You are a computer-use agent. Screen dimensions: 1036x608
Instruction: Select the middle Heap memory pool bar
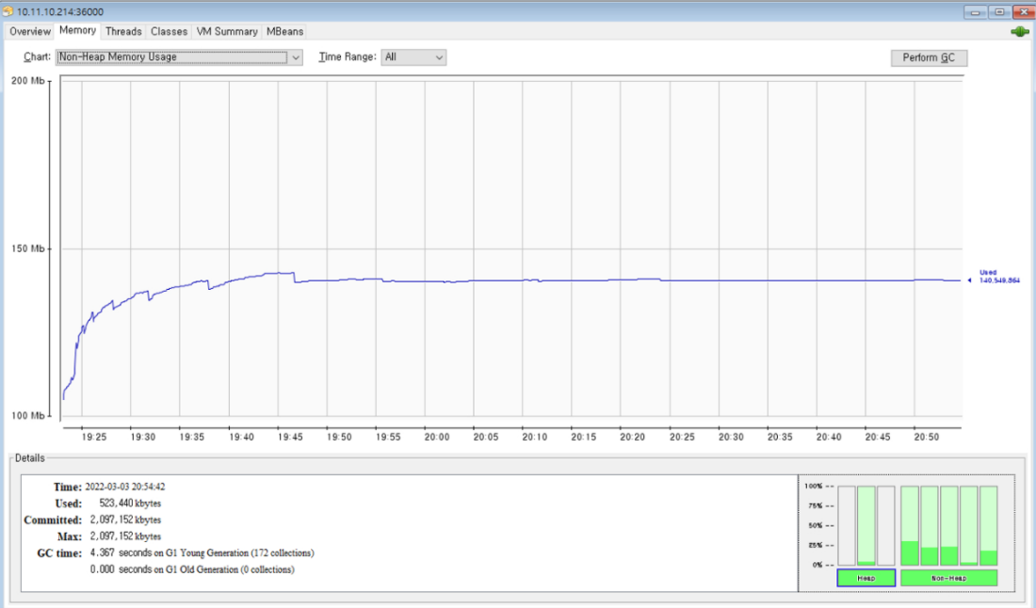coord(866,525)
